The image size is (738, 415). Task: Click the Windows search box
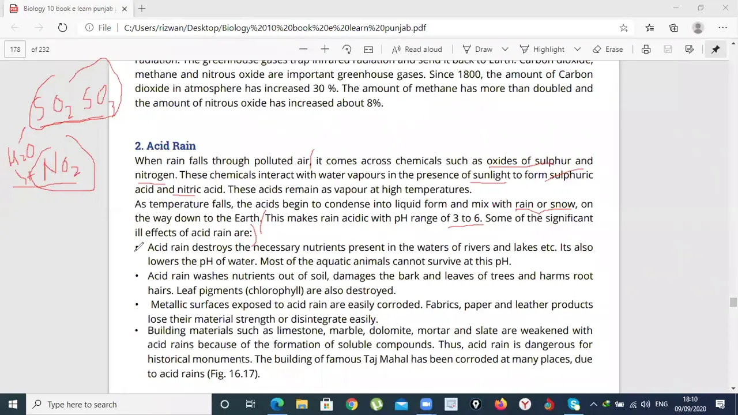coord(119,405)
